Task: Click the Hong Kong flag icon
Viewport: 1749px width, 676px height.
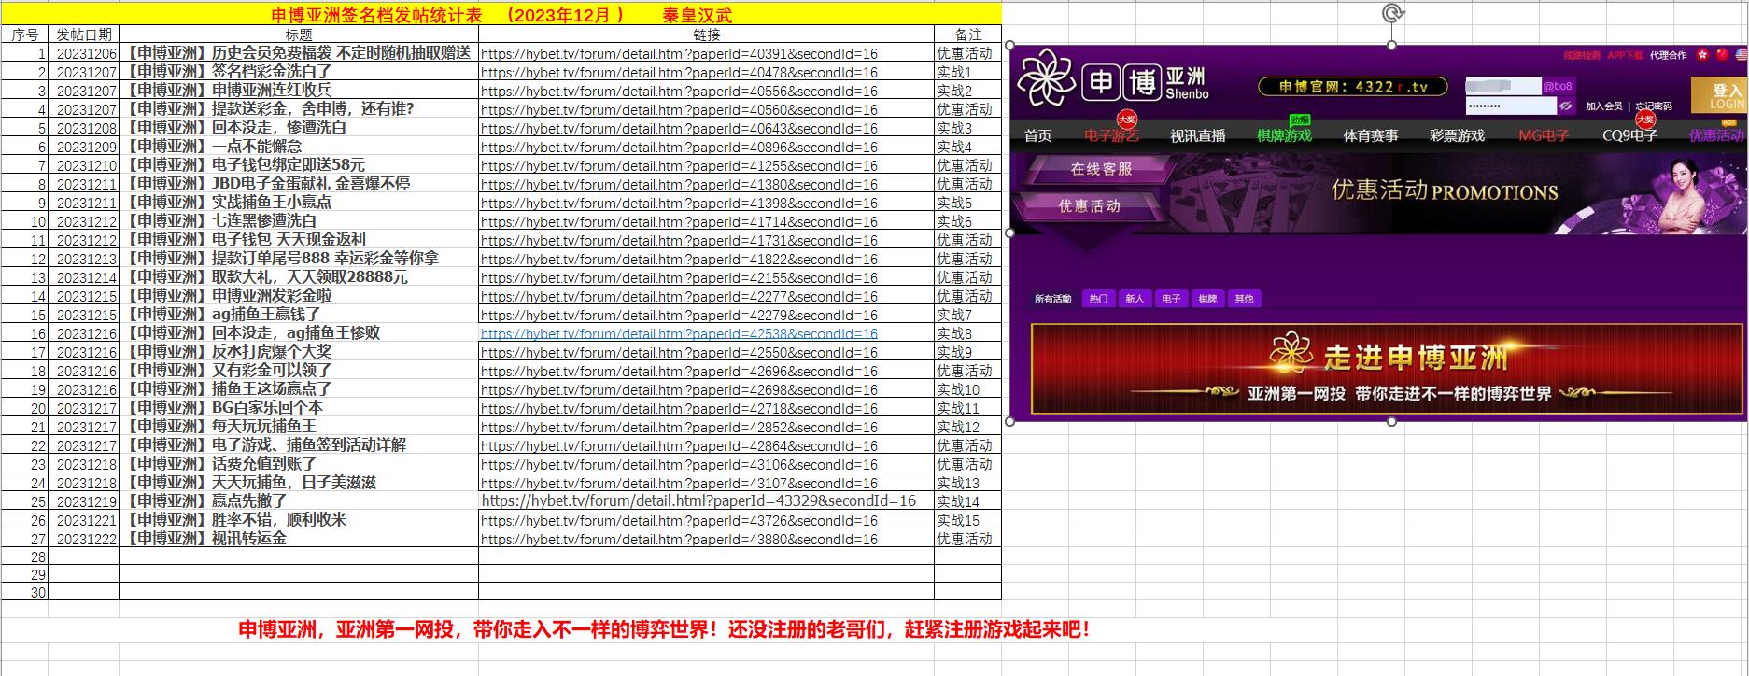Action: point(1702,55)
